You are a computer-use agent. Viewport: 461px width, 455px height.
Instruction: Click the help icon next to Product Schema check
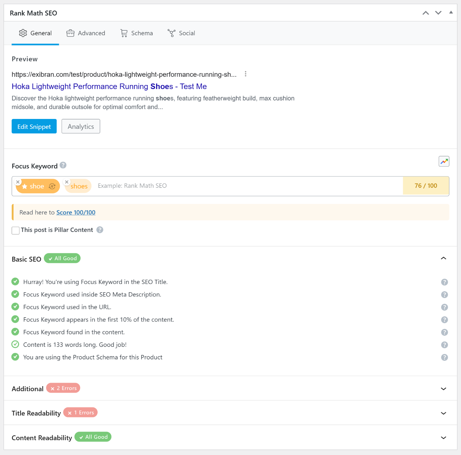[444, 357]
